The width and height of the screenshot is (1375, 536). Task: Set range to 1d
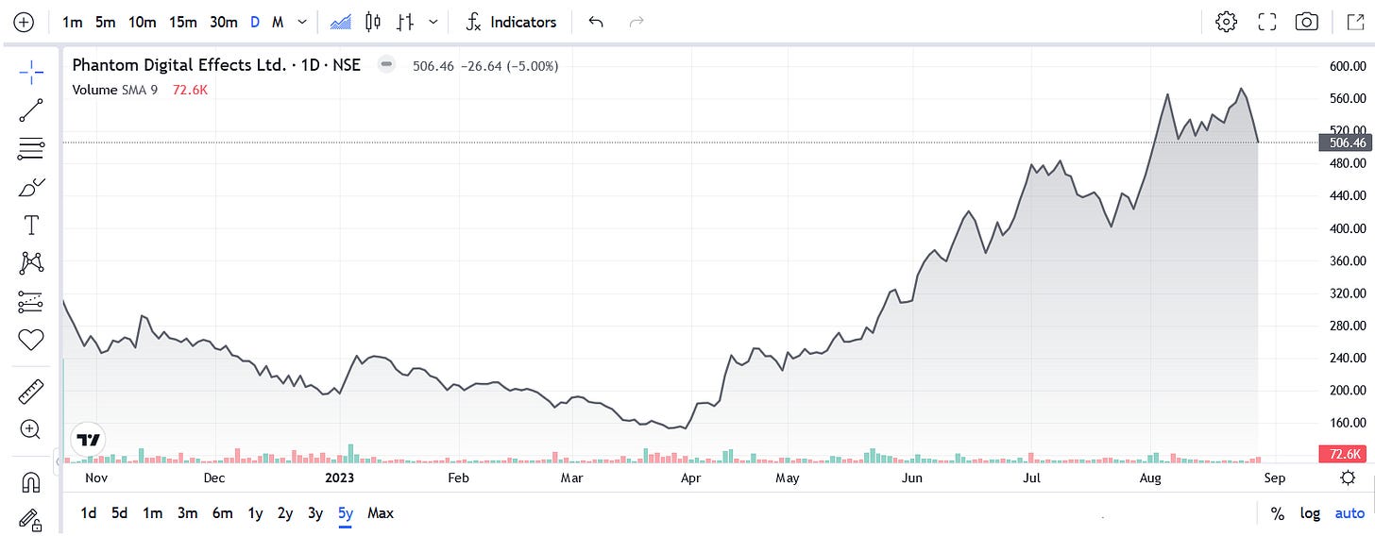pyautogui.click(x=88, y=513)
